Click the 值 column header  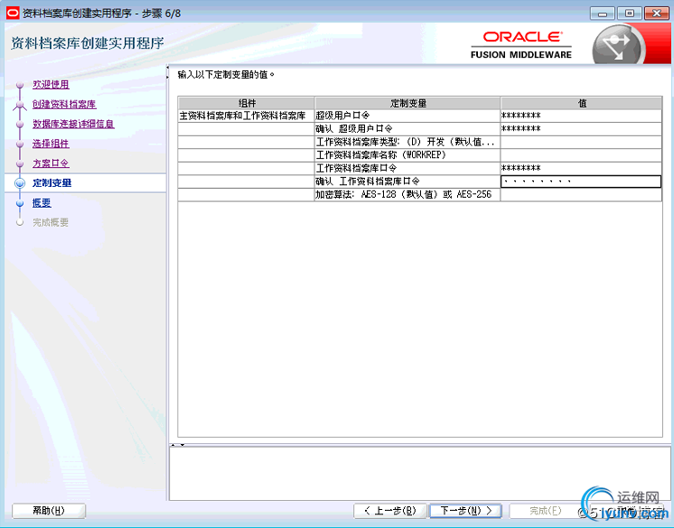[582, 103]
